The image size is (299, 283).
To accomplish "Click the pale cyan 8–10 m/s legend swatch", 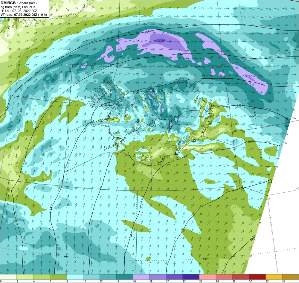I will 75,277.
